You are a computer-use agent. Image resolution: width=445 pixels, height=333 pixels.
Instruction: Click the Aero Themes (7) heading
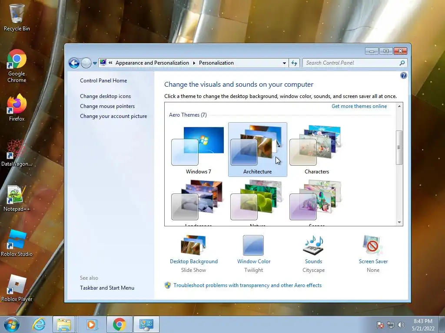[188, 114]
